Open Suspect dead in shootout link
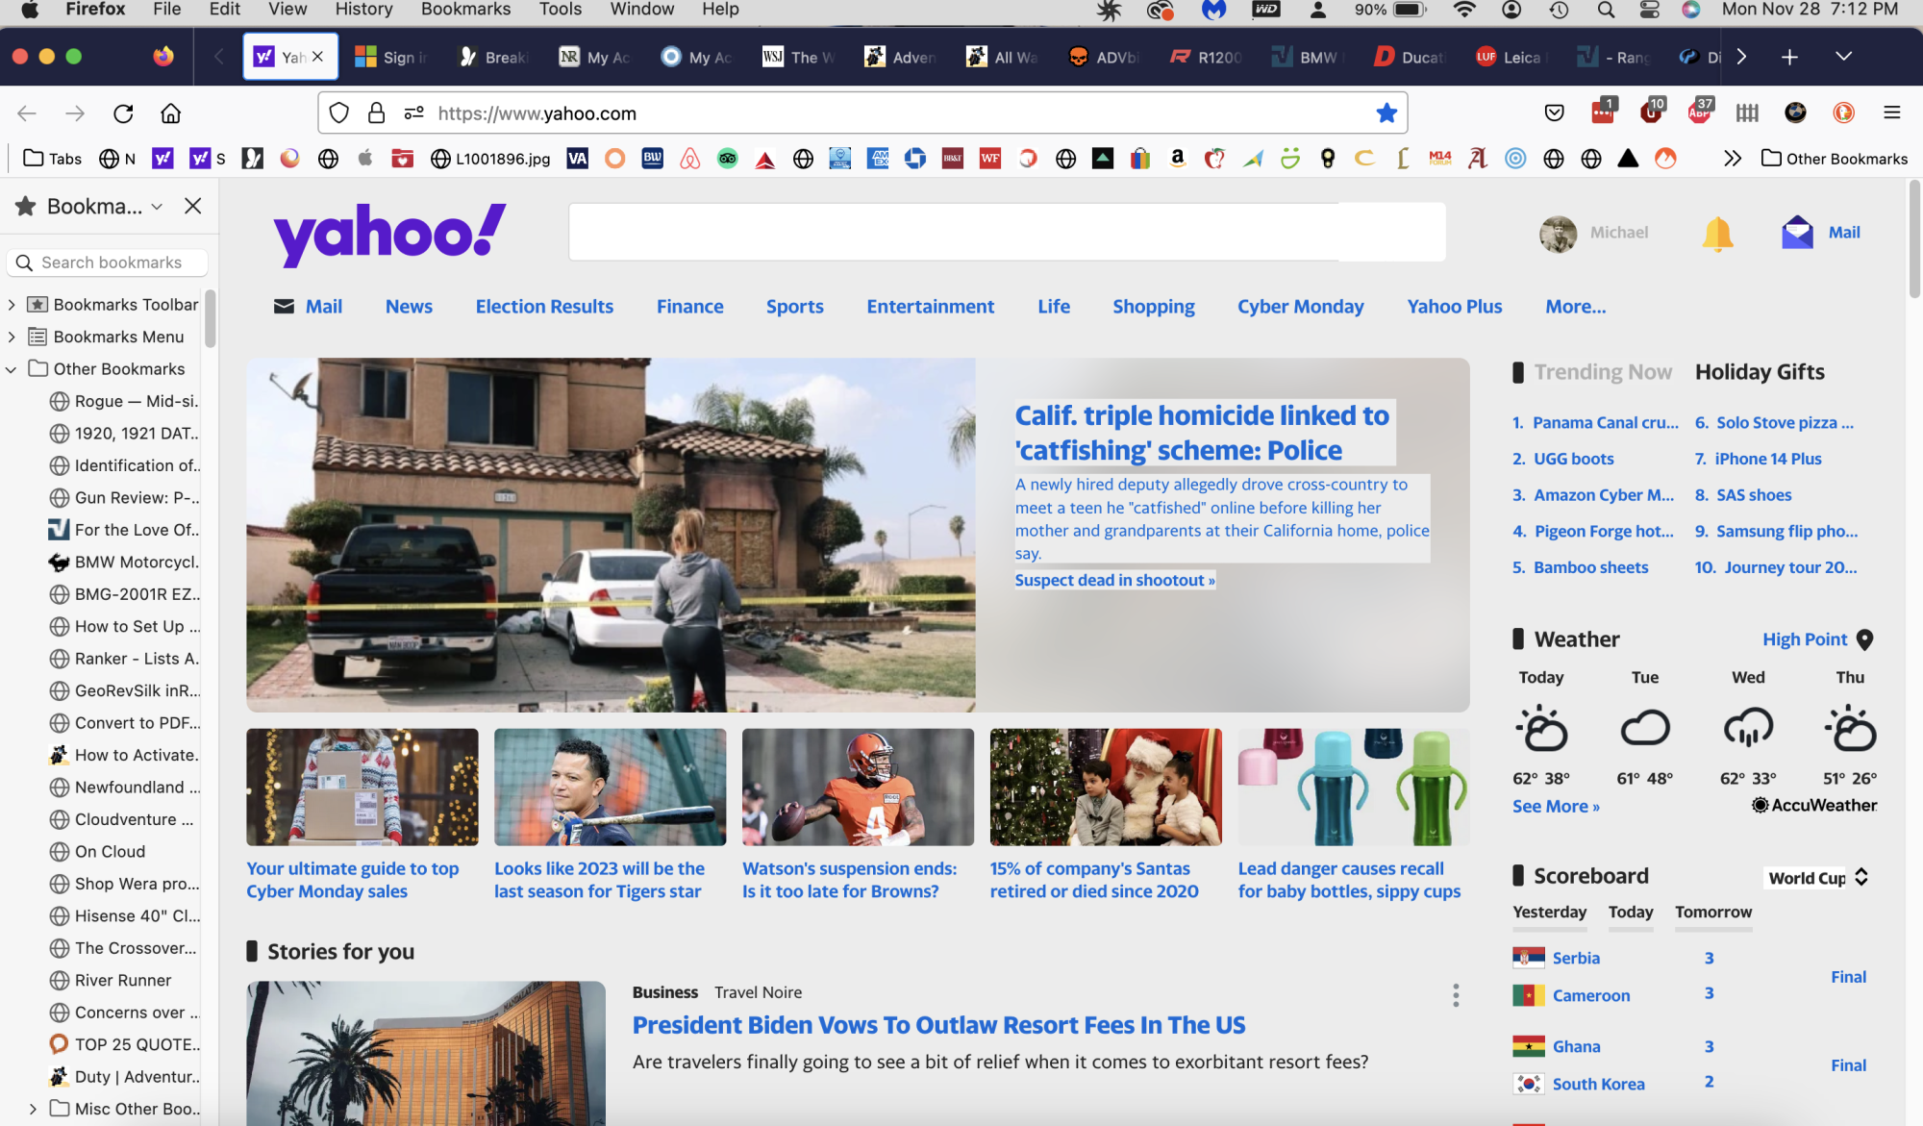Viewport: 1923px width, 1126px height. tap(1114, 580)
